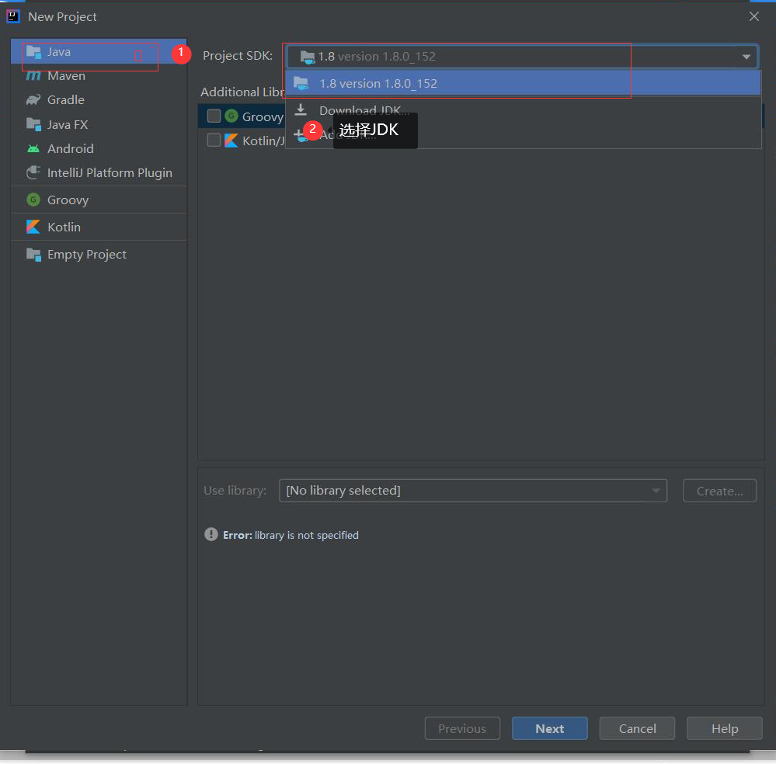Screen dimensions: 776x764
Task: Enable the Groovy library checkbox
Action: [214, 116]
